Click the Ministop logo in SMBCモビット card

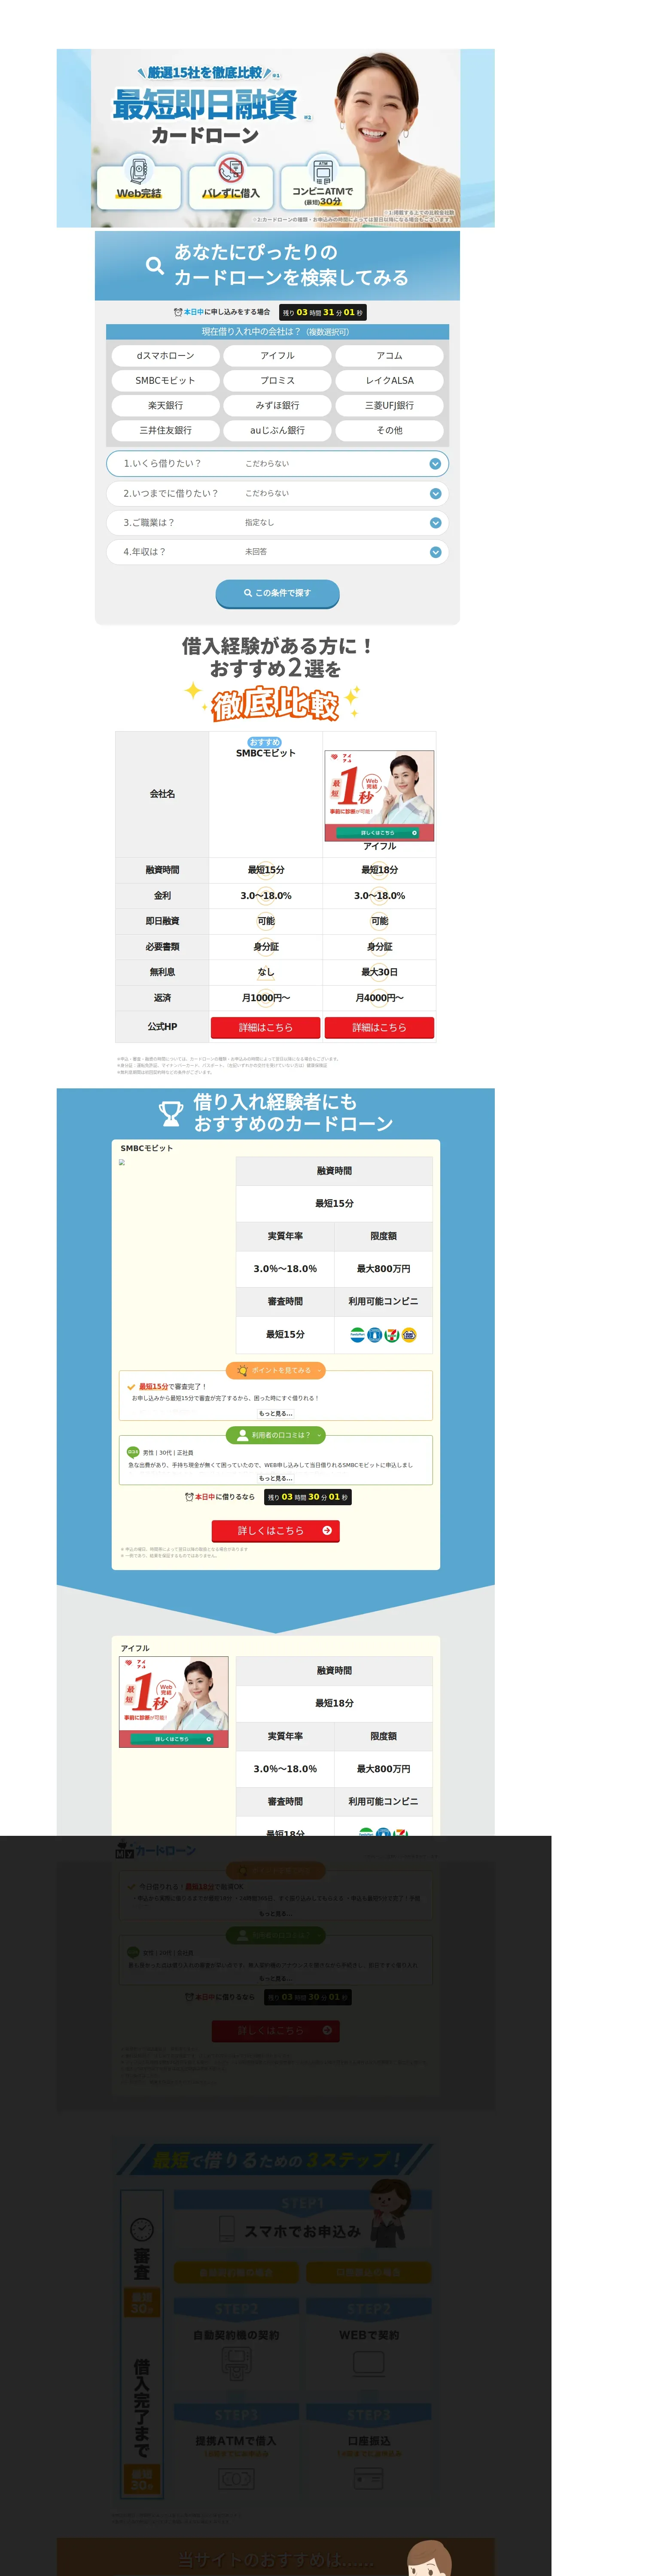pos(409,1334)
